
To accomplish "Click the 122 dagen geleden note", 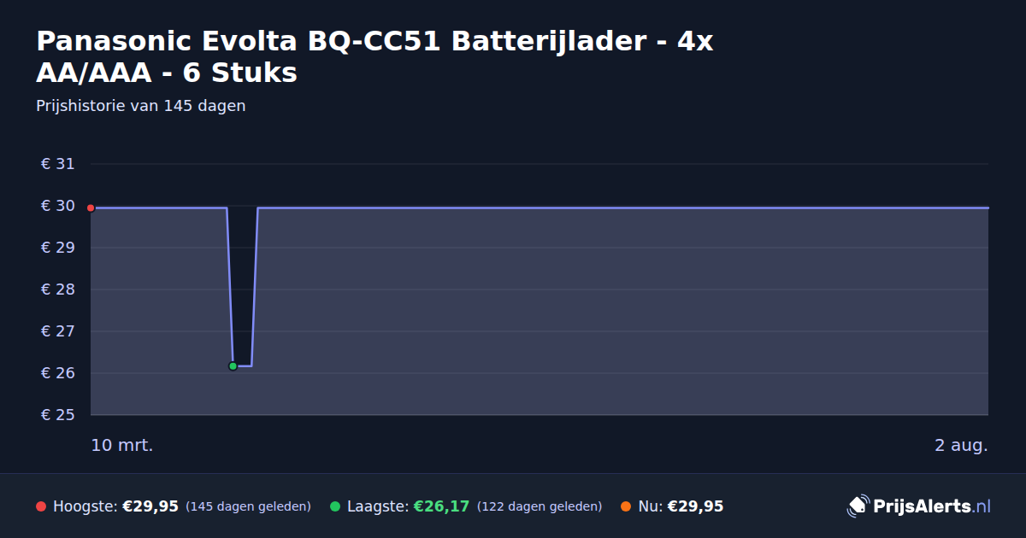I will click(540, 506).
